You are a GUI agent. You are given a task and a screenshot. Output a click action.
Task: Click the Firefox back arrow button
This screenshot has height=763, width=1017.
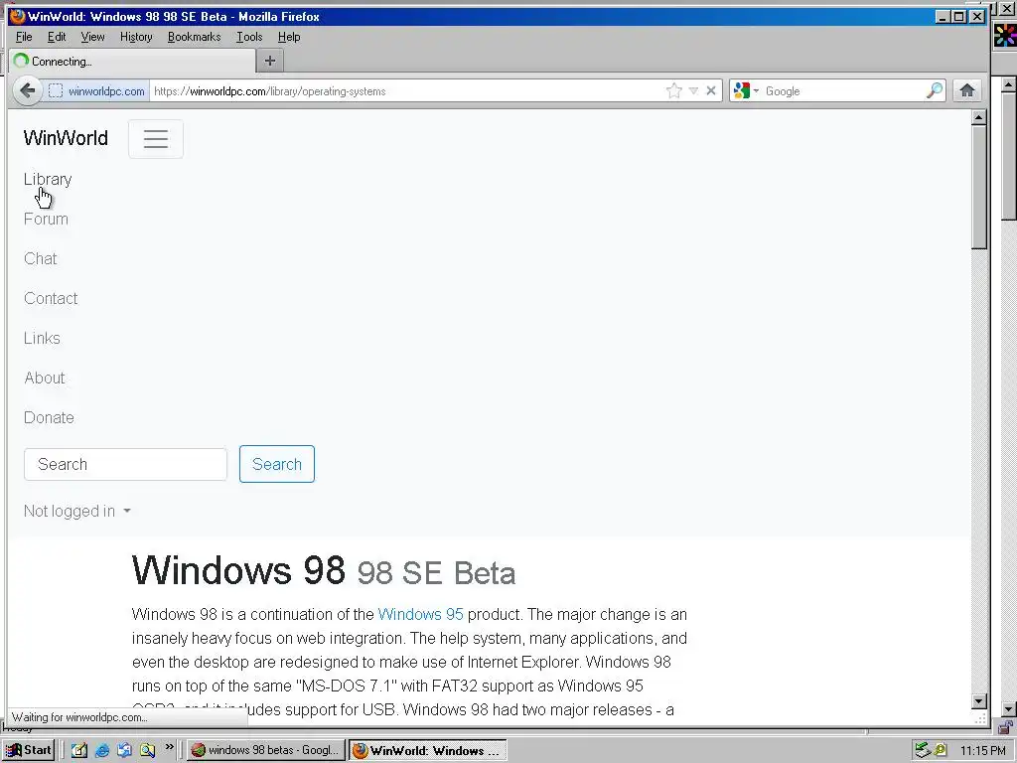pos(27,90)
